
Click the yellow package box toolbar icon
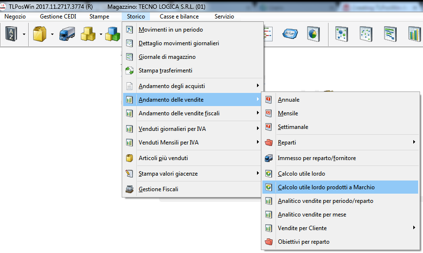coord(39,34)
